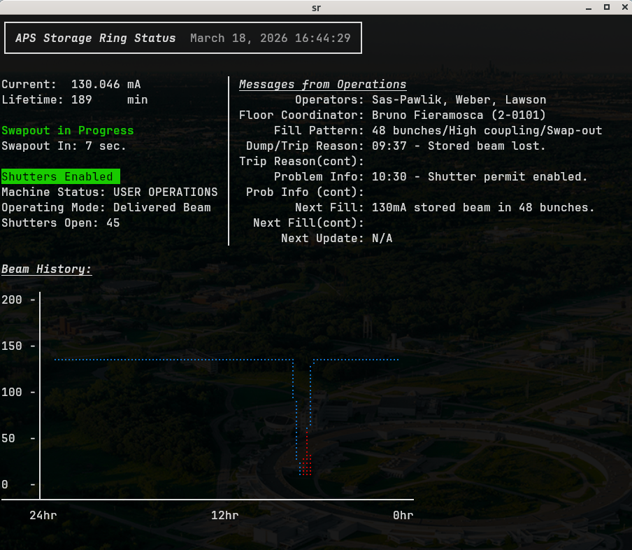Select the Current 130.046 mA reading
This screenshot has height=550, width=632.
(x=71, y=85)
